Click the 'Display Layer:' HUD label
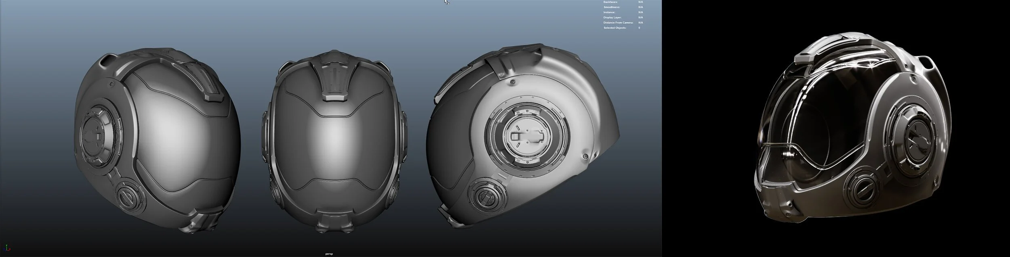 (x=612, y=18)
